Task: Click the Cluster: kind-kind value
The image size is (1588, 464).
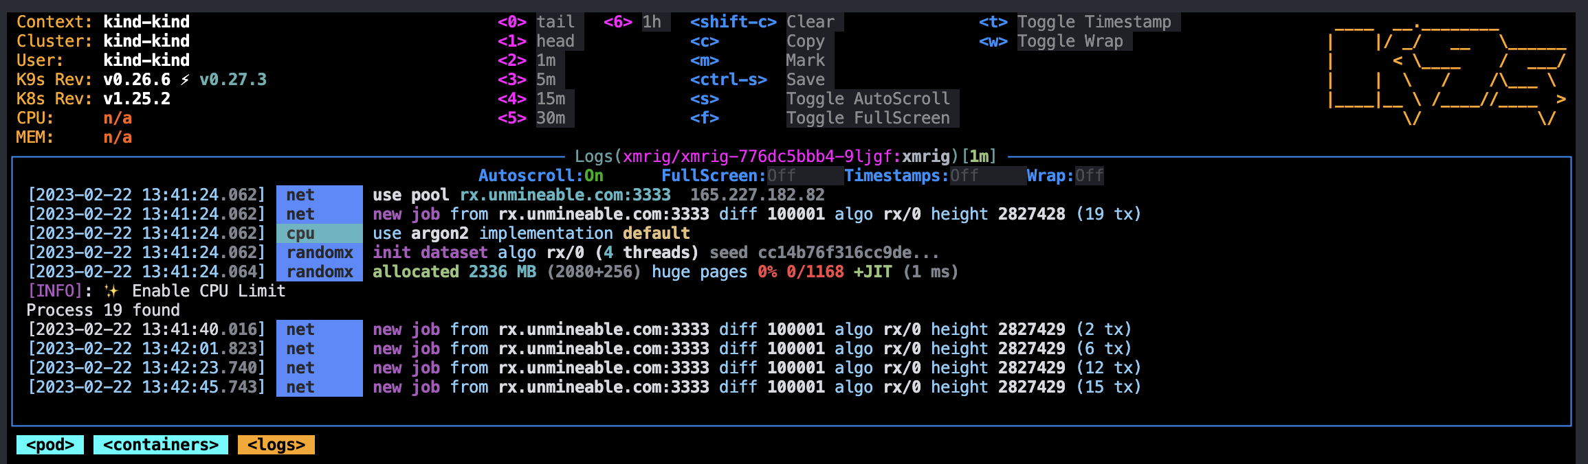Action: 146,41
